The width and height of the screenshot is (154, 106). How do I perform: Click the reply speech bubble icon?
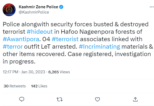[22, 99]
